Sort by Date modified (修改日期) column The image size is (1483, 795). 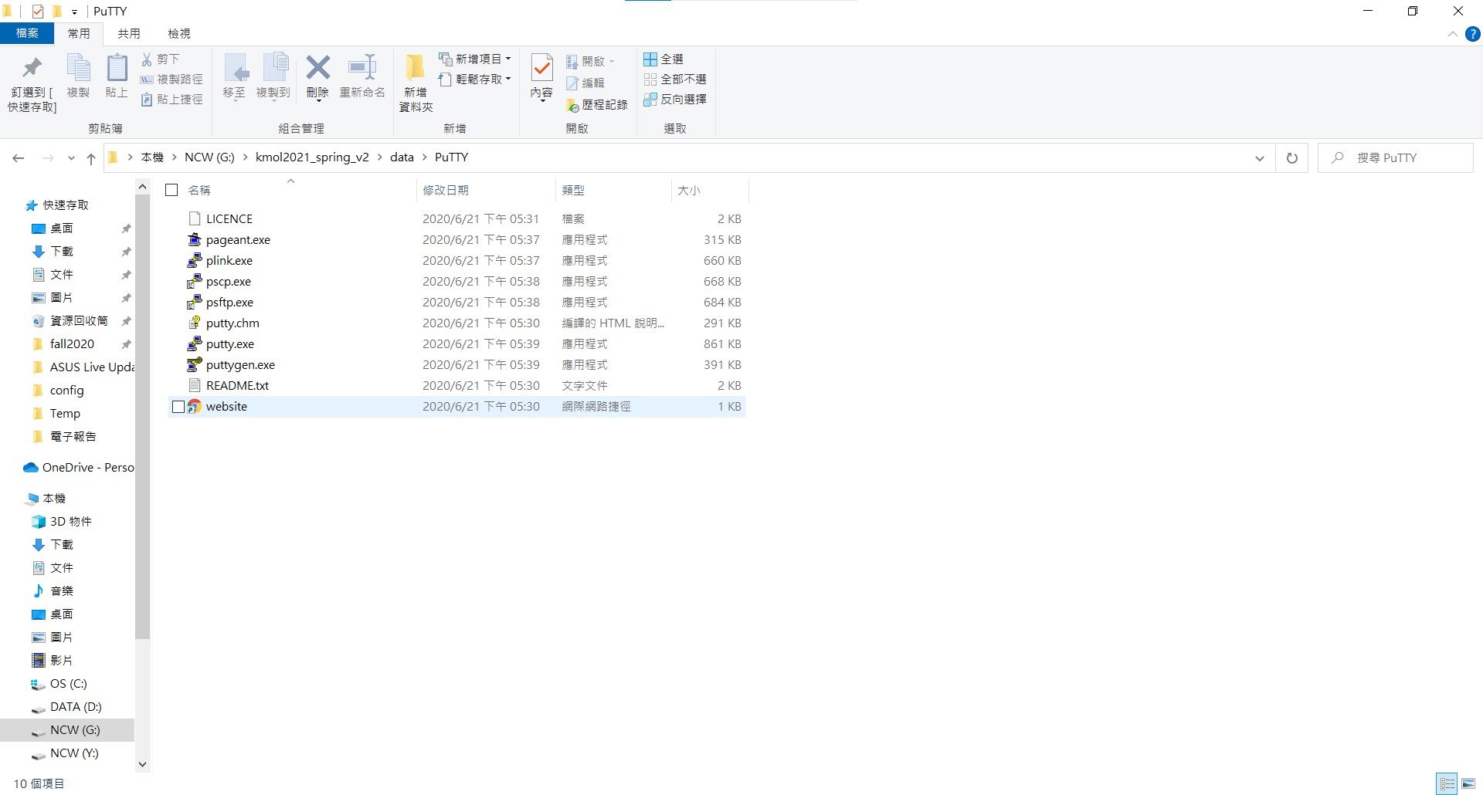click(446, 190)
